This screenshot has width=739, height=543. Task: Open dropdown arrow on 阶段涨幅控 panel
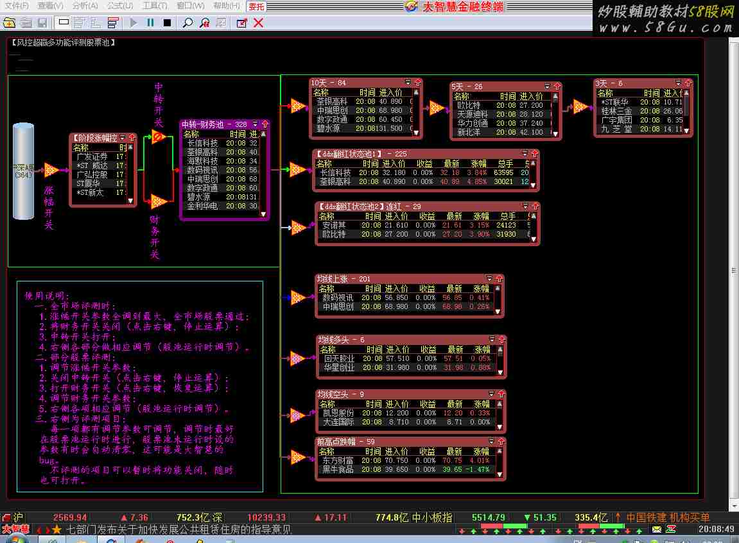coord(123,138)
